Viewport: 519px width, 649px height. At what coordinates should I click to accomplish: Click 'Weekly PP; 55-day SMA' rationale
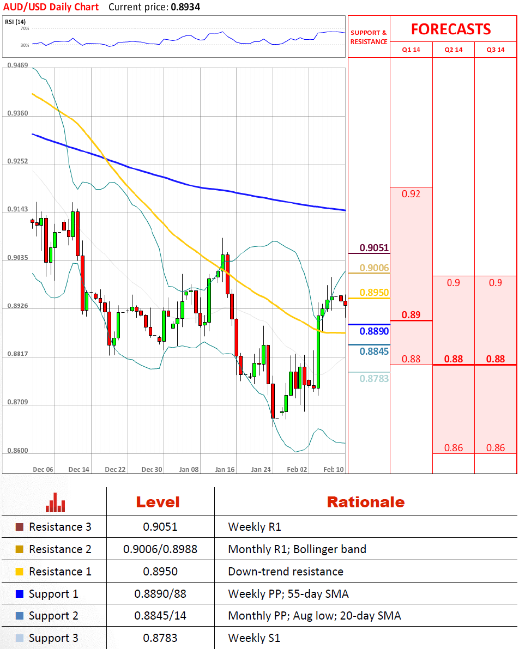(x=288, y=594)
